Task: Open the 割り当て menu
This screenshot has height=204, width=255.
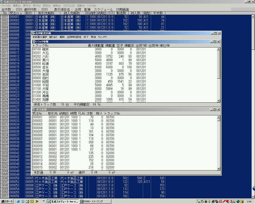Action: pos(53,37)
